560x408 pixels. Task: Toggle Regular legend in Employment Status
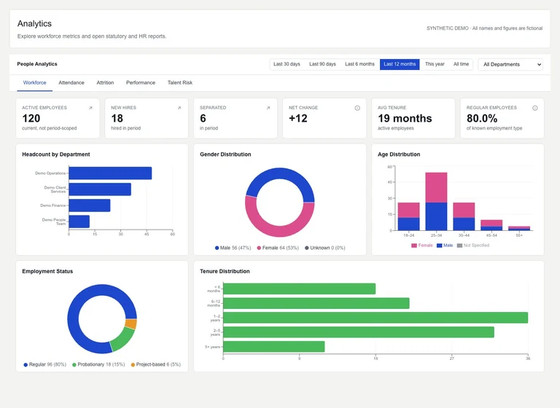45,364
